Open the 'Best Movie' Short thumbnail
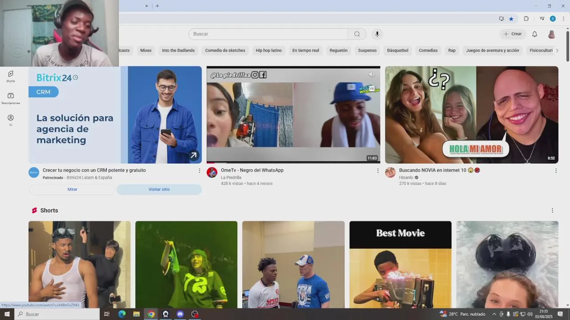Screen dimensions: 570x320 coord(400,265)
